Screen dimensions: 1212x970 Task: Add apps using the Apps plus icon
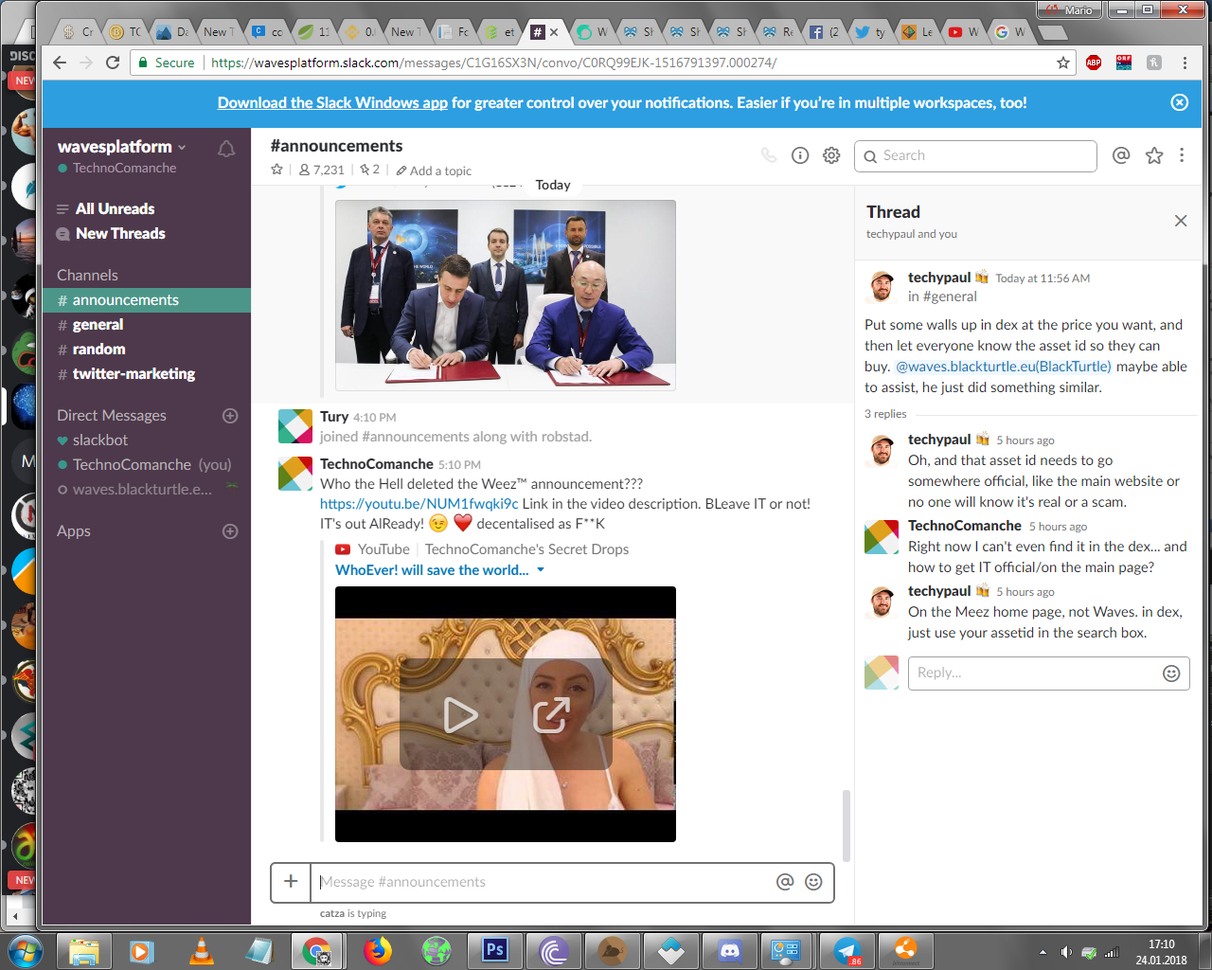[230, 531]
